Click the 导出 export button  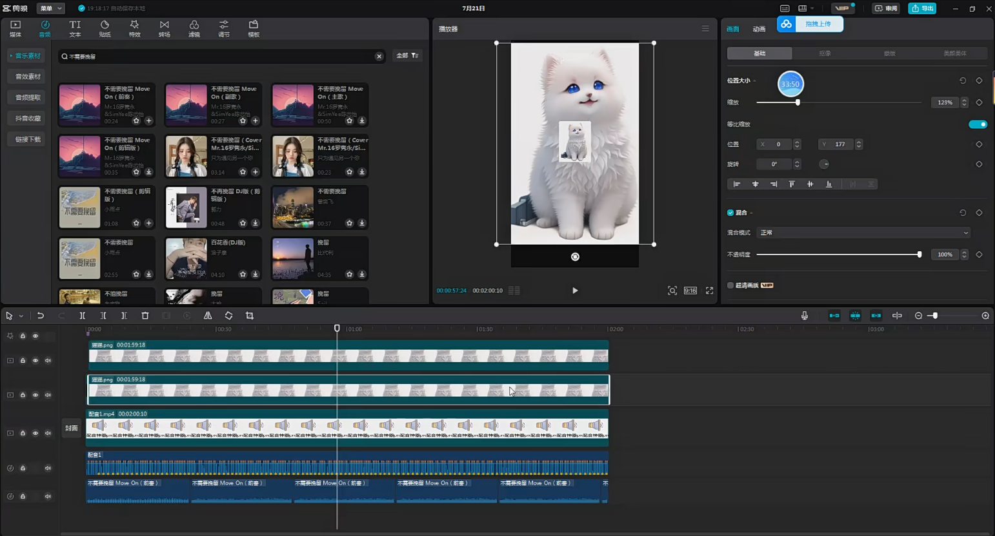pos(922,8)
